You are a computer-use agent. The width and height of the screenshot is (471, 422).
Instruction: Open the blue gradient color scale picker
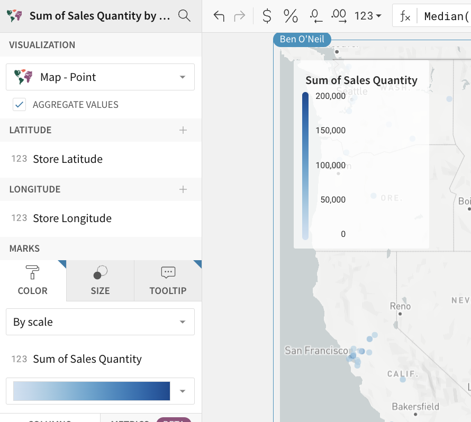[100, 391]
